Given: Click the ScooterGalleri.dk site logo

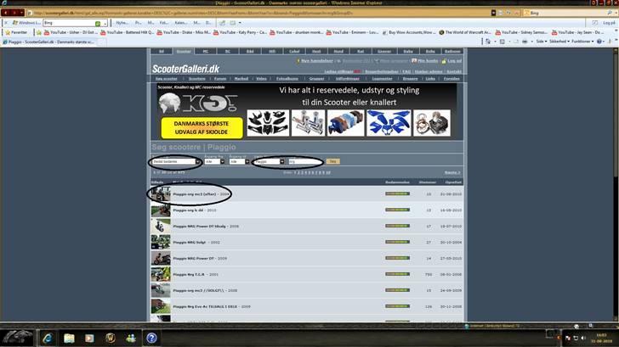Looking at the screenshot, I should (185, 68).
